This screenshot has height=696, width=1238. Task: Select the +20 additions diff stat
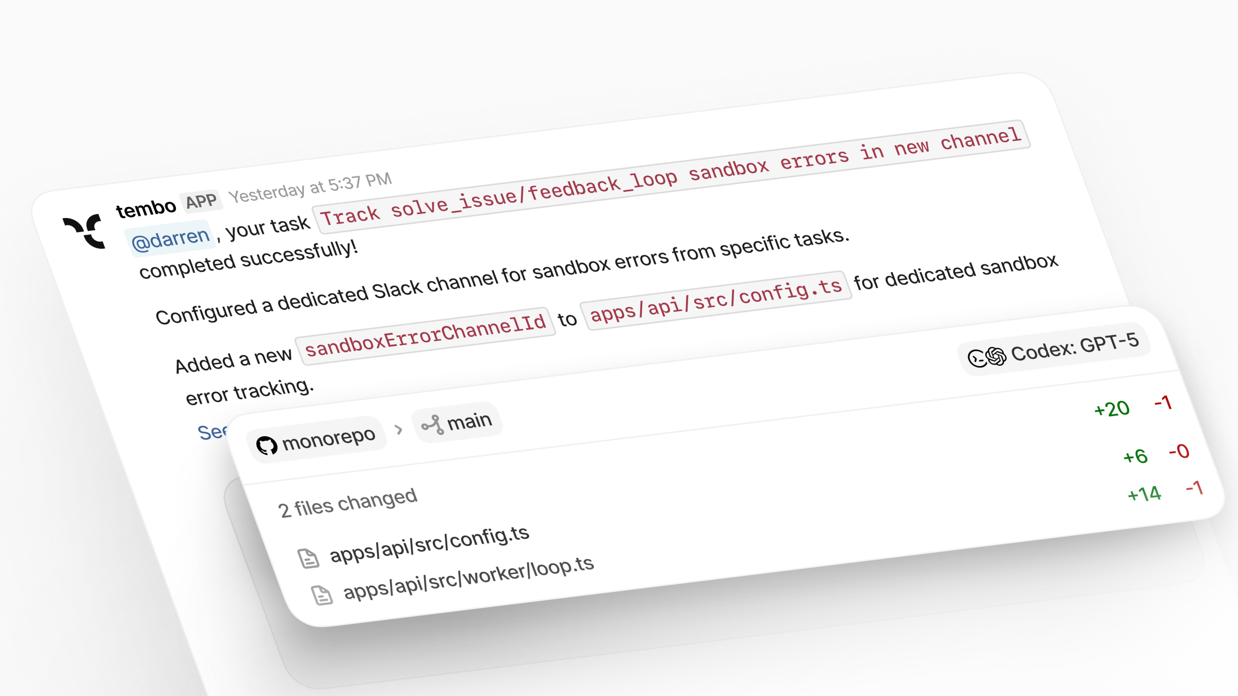click(x=1112, y=408)
